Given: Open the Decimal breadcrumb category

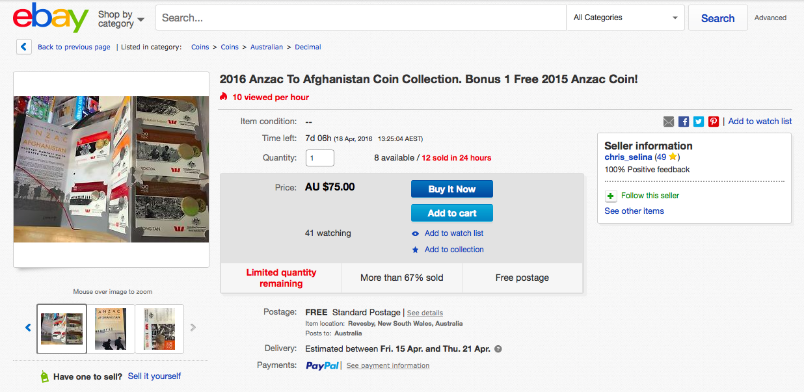Looking at the screenshot, I should (308, 47).
